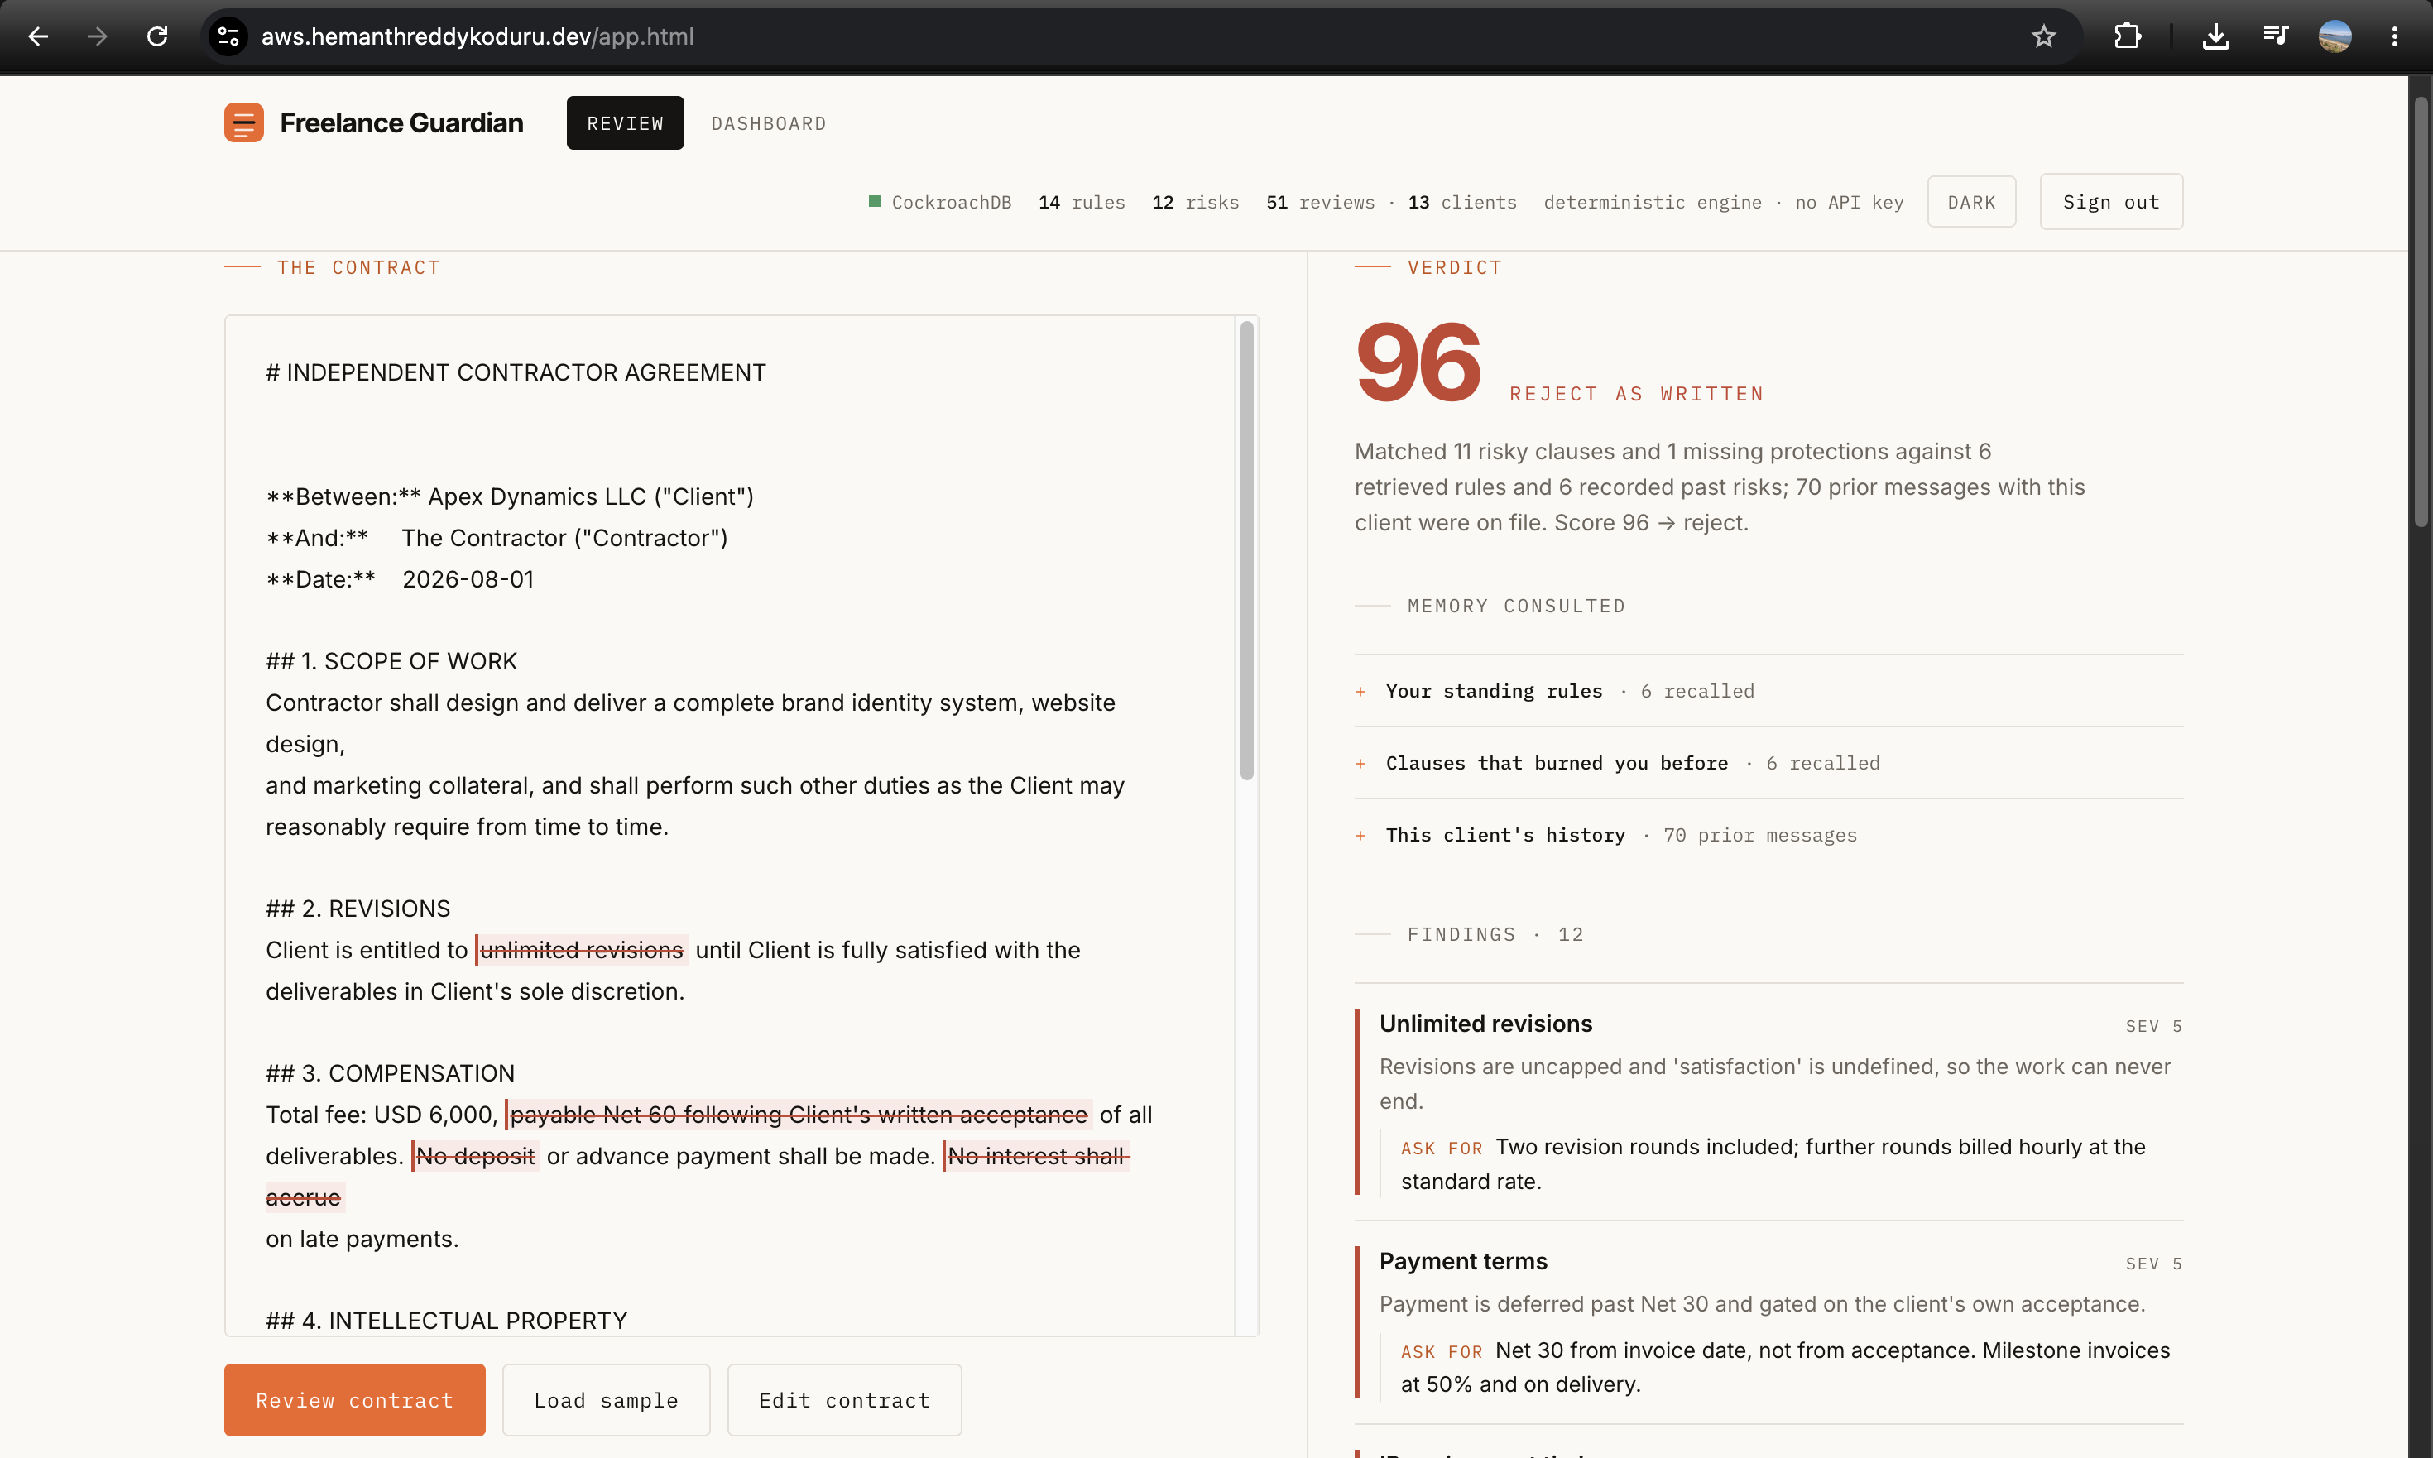The image size is (2433, 1458).
Task: Click the '14 rules' stat
Action: click(1081, 201)
